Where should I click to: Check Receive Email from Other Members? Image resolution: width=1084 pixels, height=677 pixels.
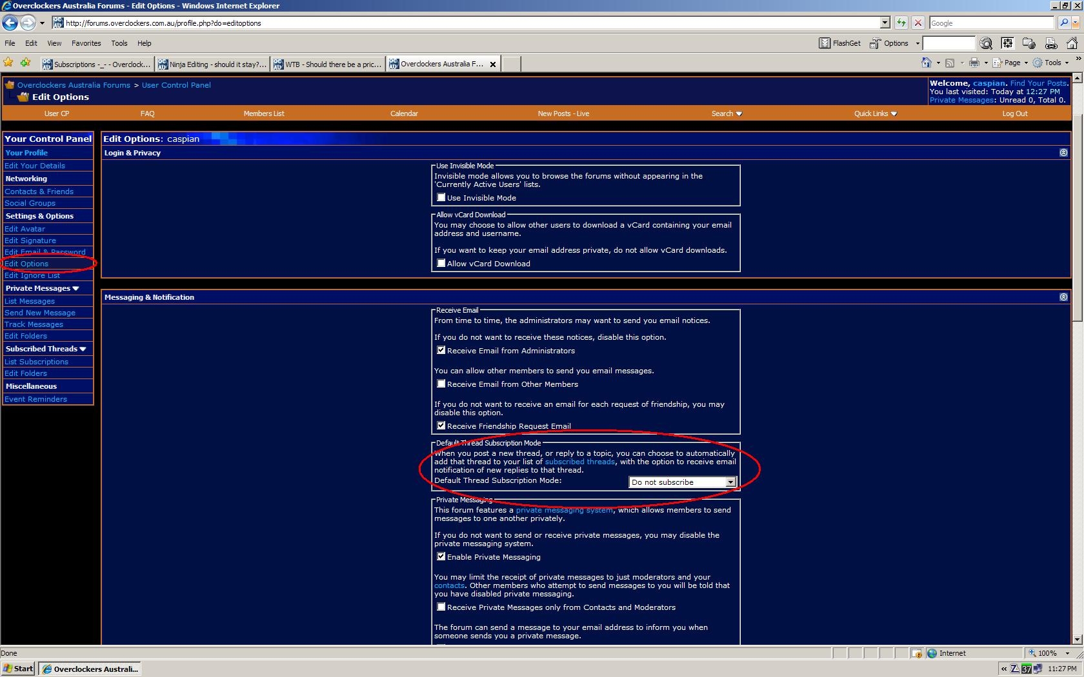click(441, 384)
